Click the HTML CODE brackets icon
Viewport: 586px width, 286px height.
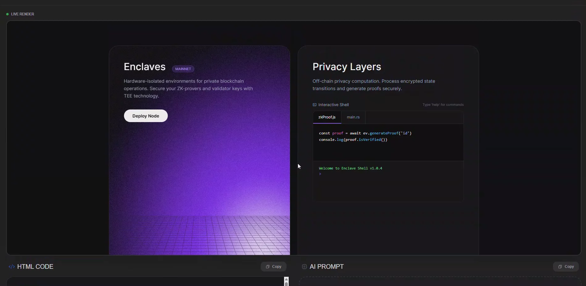pos(12,267)
